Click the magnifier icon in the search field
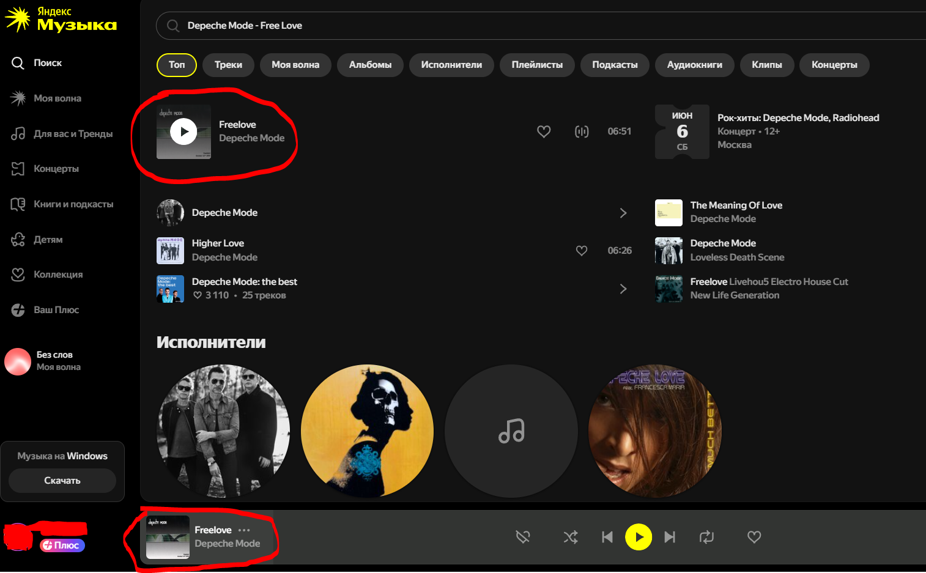Viewport: 926px width, 573px height. 173,26
